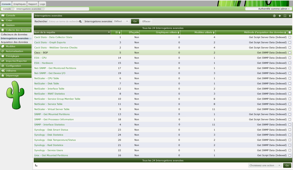293x170 pixels.
Task: Open ESXi - Hardware query link
Action: coord(43,63)
